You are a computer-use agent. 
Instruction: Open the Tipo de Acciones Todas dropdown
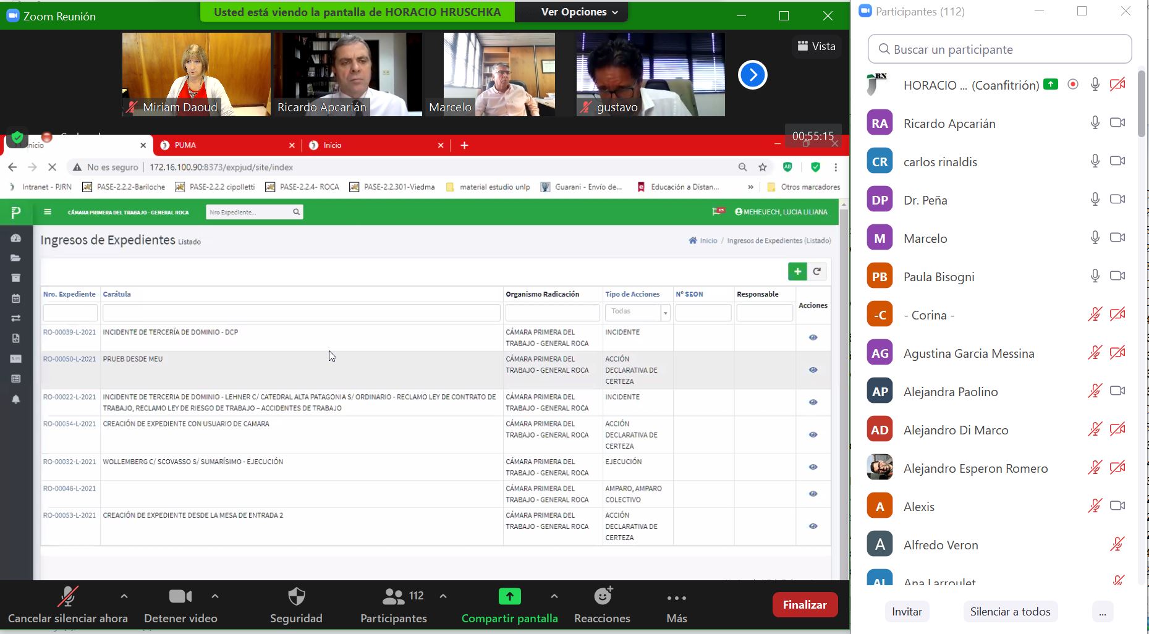pos(637,312)
